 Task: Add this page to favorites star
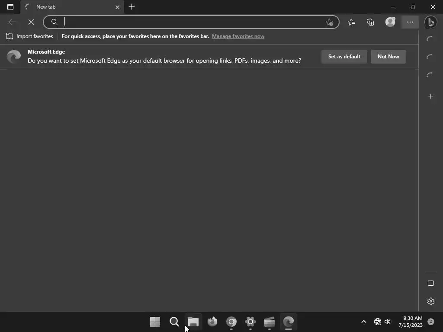[329, 22]
